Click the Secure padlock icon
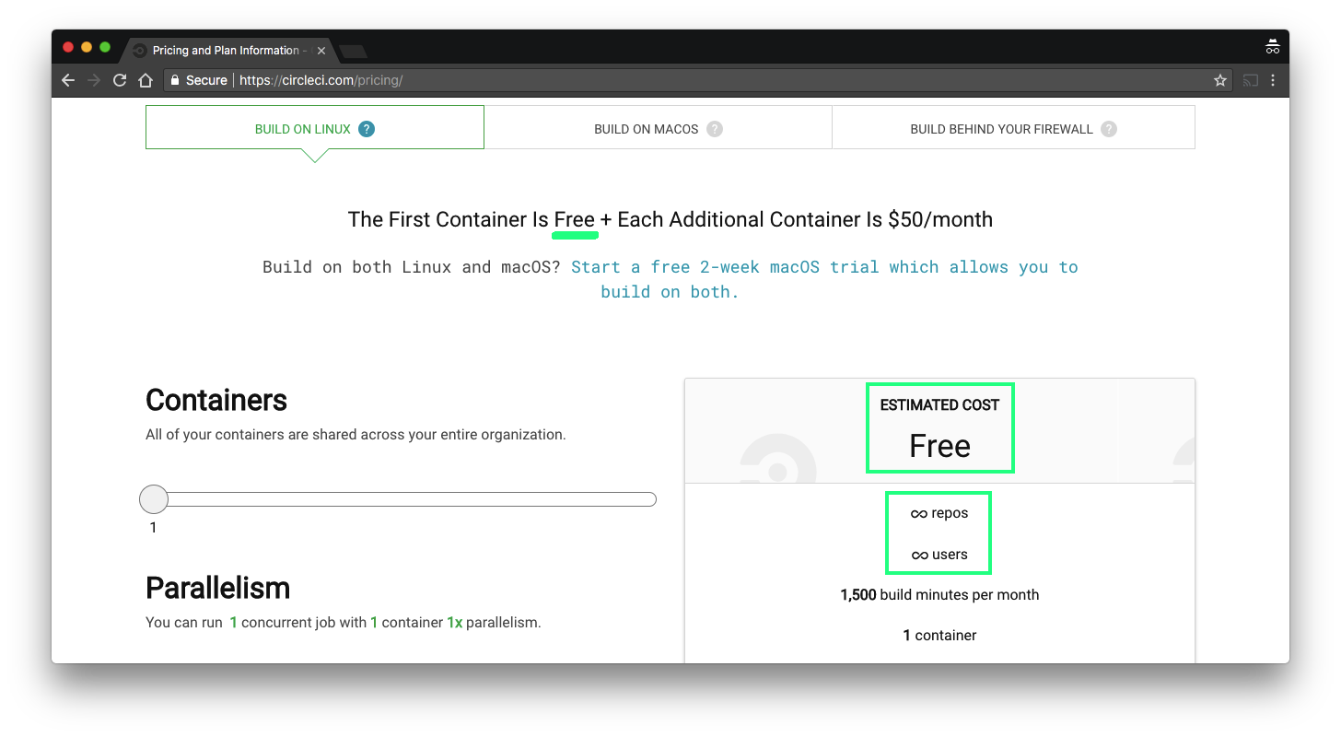This screenshot has width=1341, height=737. [x=174, y=80]
